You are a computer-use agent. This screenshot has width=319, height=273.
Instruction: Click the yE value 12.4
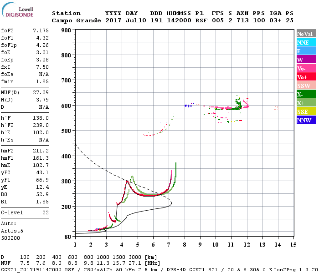[x=42, y=187]
